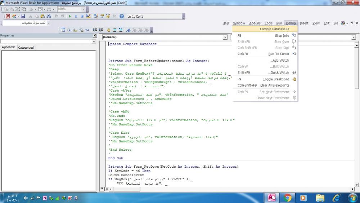Open the Object Browser icon
This screenshot has width=360, height=203.
(108, 16)
